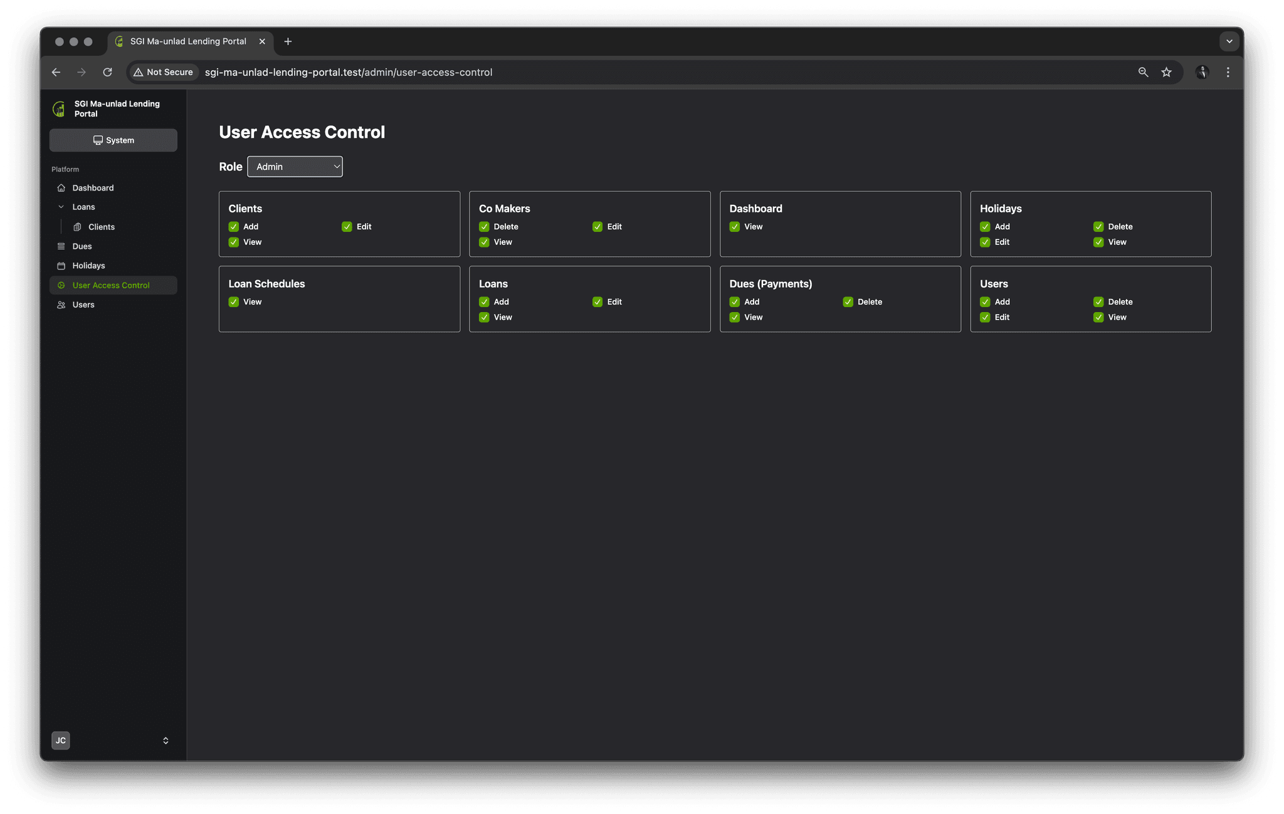Screen dimensions: 1284x814
Task: Click the JC user avatar
Action: click(x=61, y=740)
